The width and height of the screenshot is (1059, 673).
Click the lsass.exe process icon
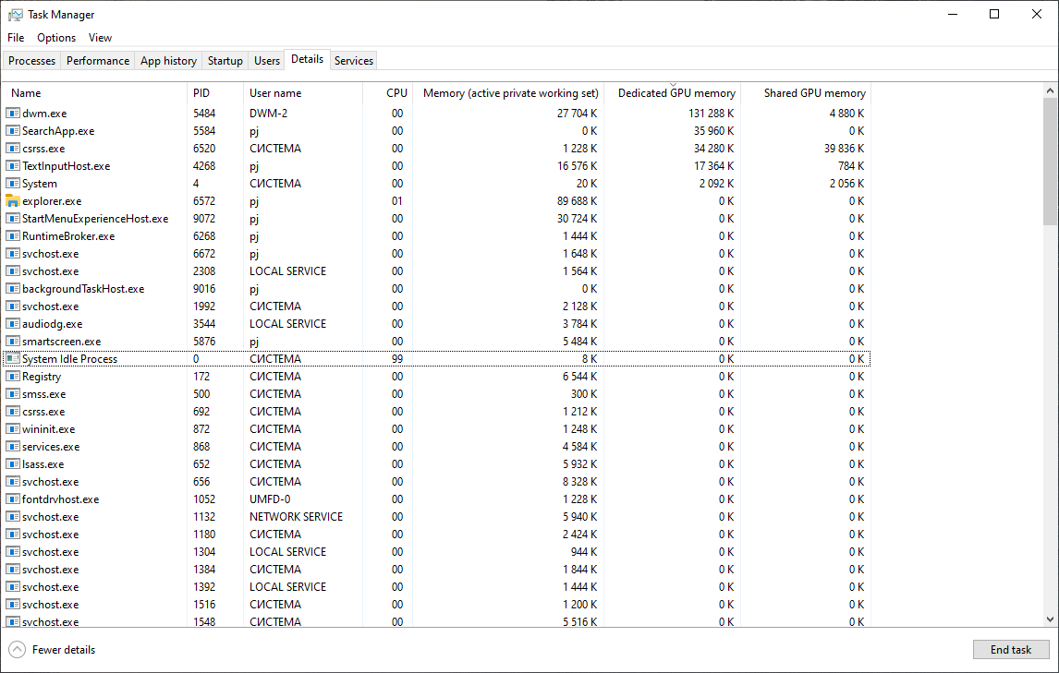(x=13, y=463)
